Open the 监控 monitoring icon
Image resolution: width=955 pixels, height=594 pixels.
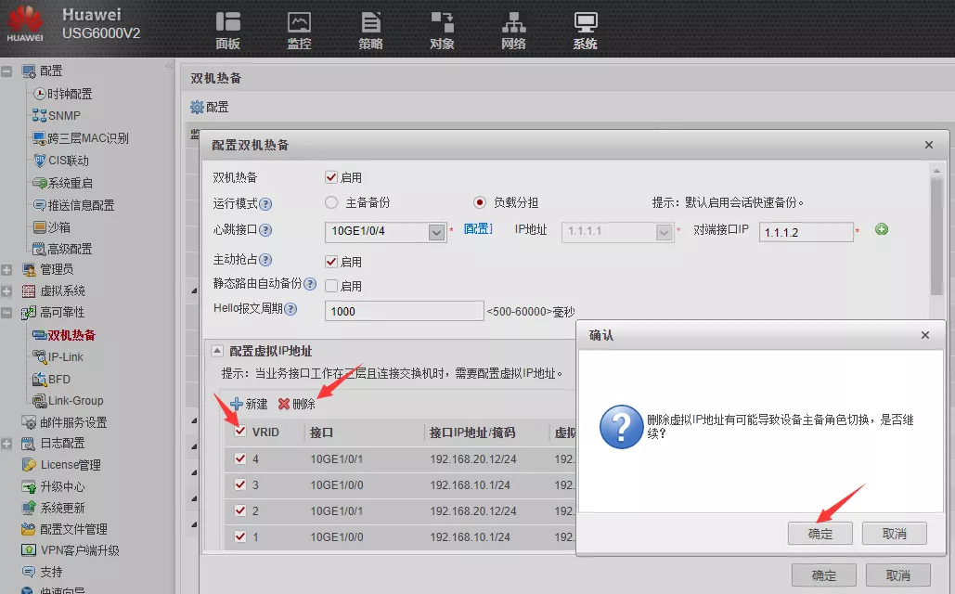299,23
